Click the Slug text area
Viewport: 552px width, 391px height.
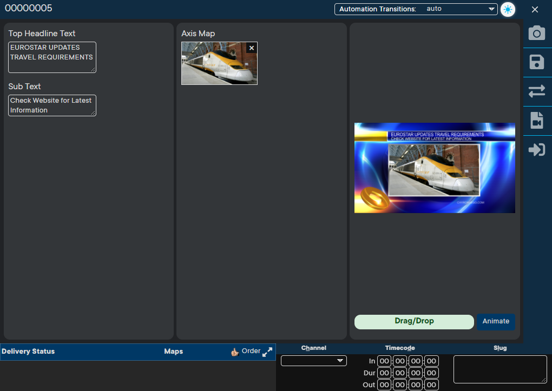pos(500,369)
